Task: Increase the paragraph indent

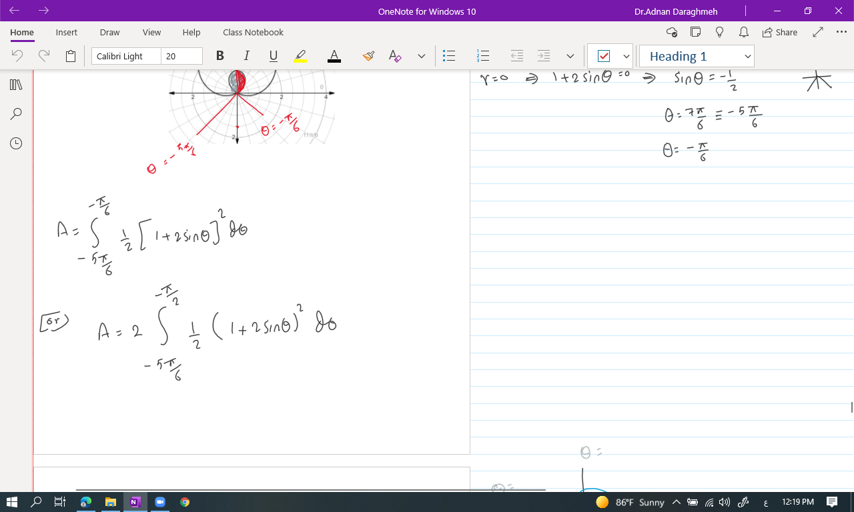Action: click(x=544, y=56)
